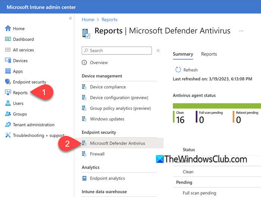The image size is (261, 197).
Task: Click the Clean row in status table
Action: point(217,172)
